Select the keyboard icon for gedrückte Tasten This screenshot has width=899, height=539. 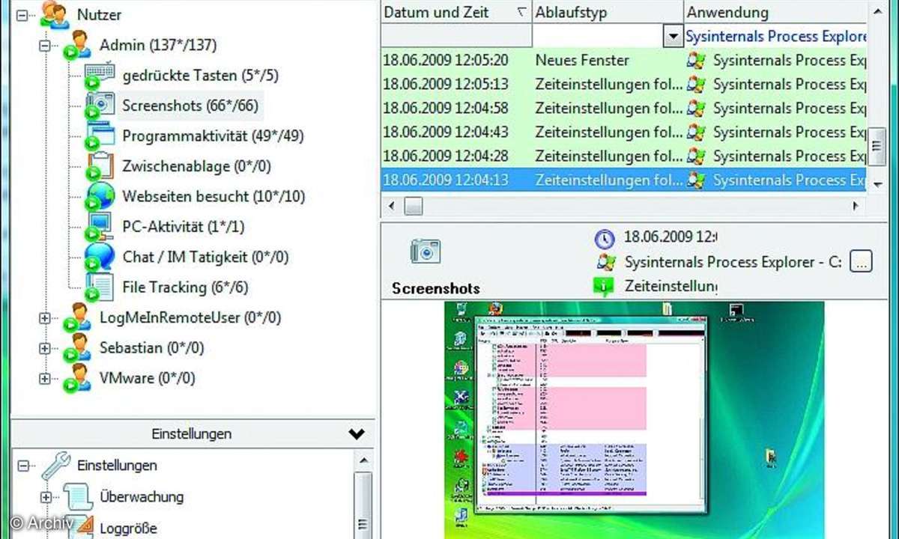coord(100,75)
